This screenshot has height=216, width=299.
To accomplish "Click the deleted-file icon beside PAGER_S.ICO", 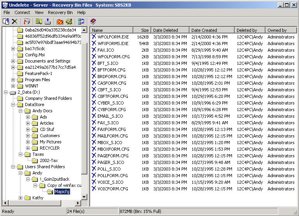I will [x=94, y=162].
